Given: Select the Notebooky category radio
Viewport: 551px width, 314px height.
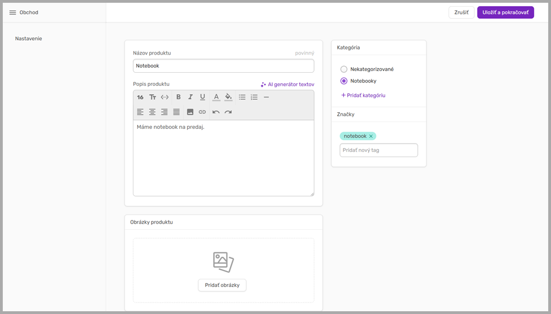Looking at the screenshot, I should pos(344,81).
